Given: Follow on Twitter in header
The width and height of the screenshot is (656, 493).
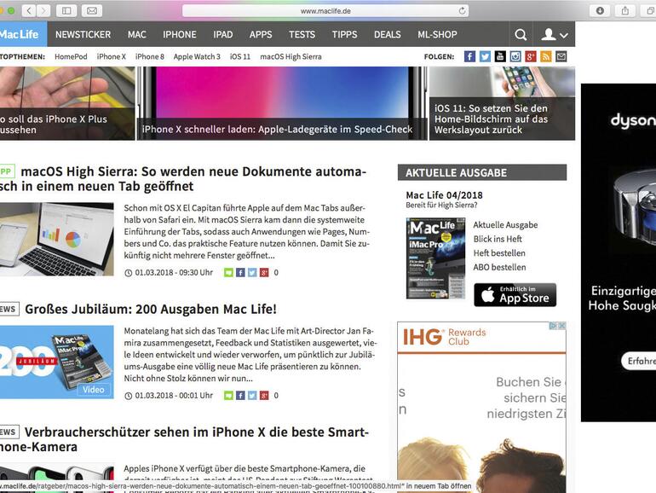Looking at the screenshot, I should pos(485,56).
